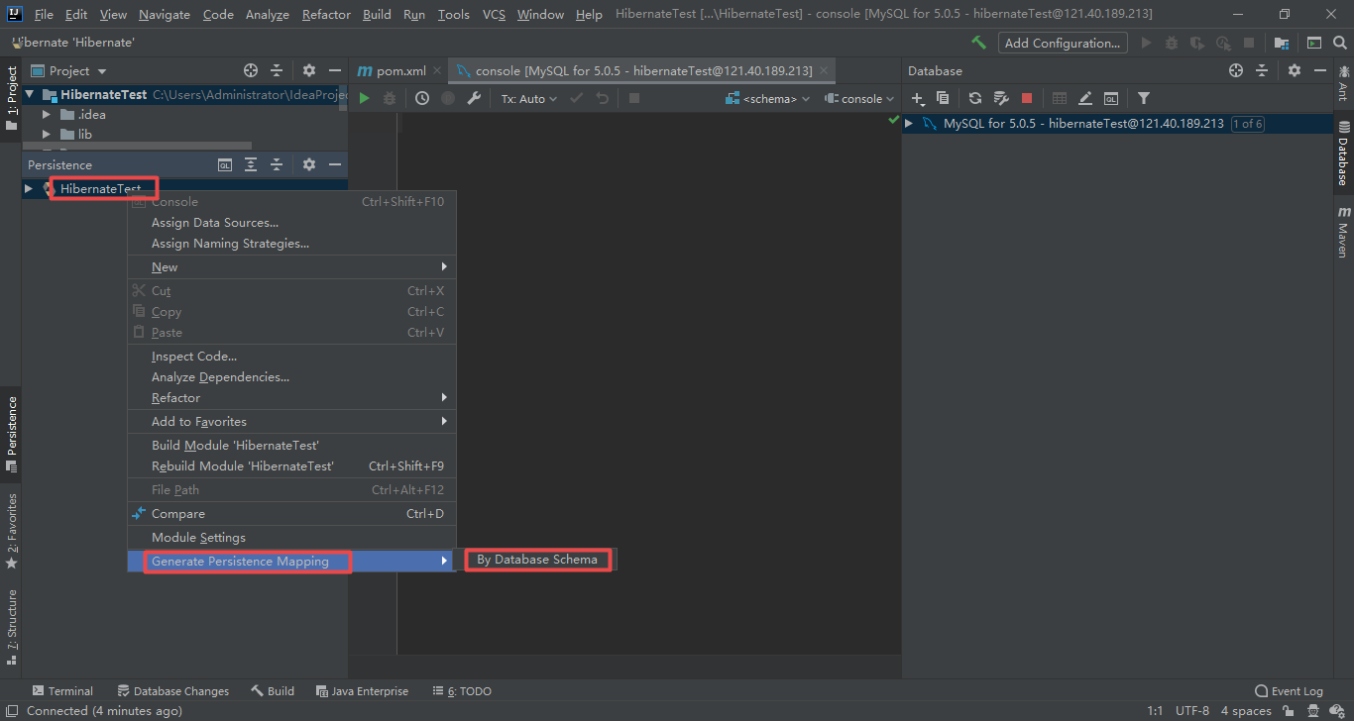The height and width of the screenshot is (721, 1354).
Task: Open the Tx: Auto transaction dropdown
Action: (x=529, y=98)
